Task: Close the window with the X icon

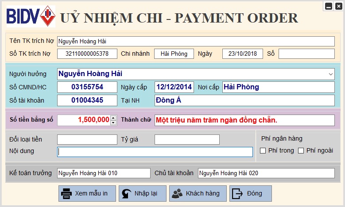Action: coord(338,6)
